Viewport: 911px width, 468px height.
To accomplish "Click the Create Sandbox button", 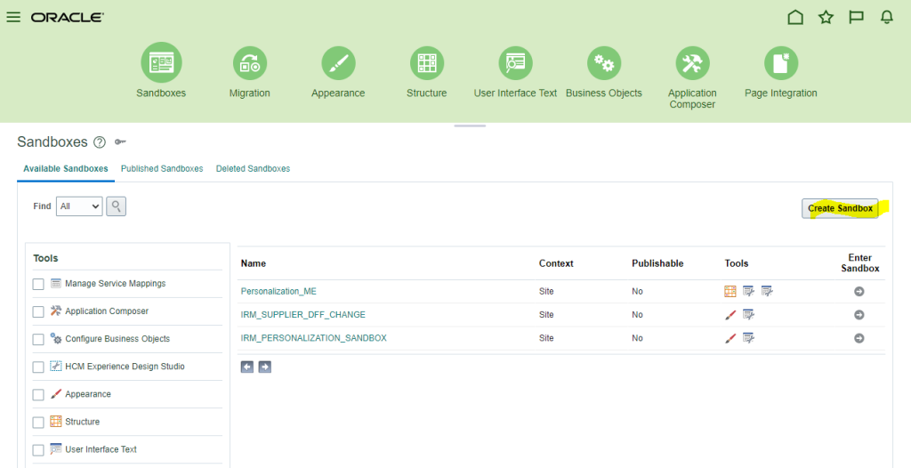I will coord(840,208).
